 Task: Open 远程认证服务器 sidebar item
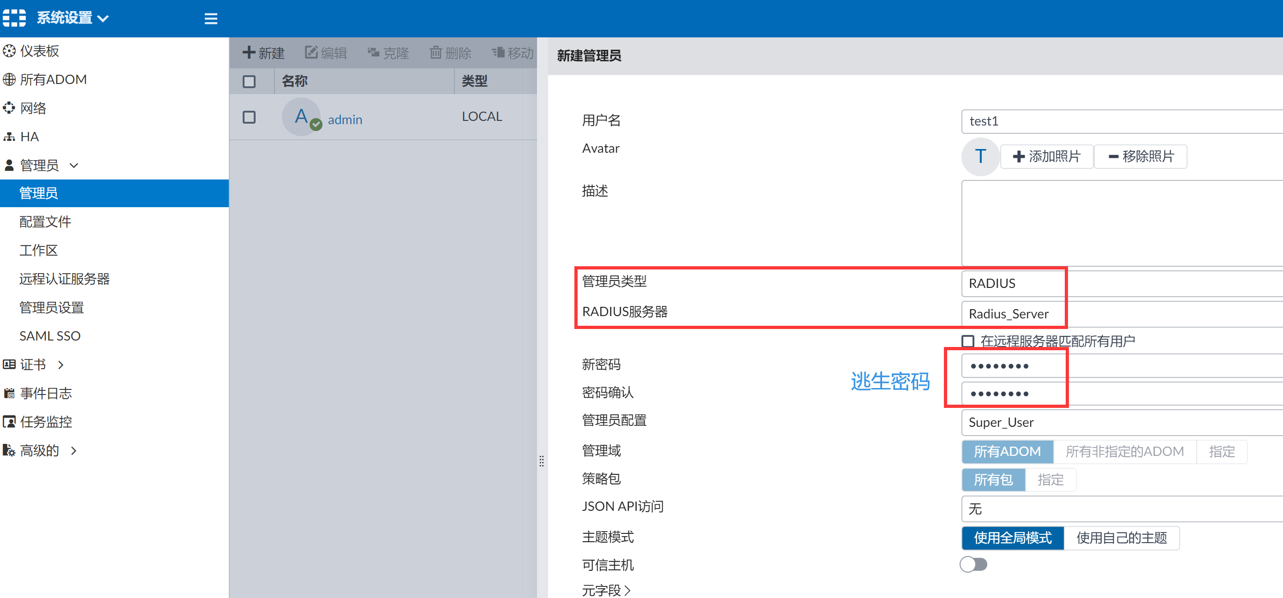pyautogui.click(x=64, y=279)
